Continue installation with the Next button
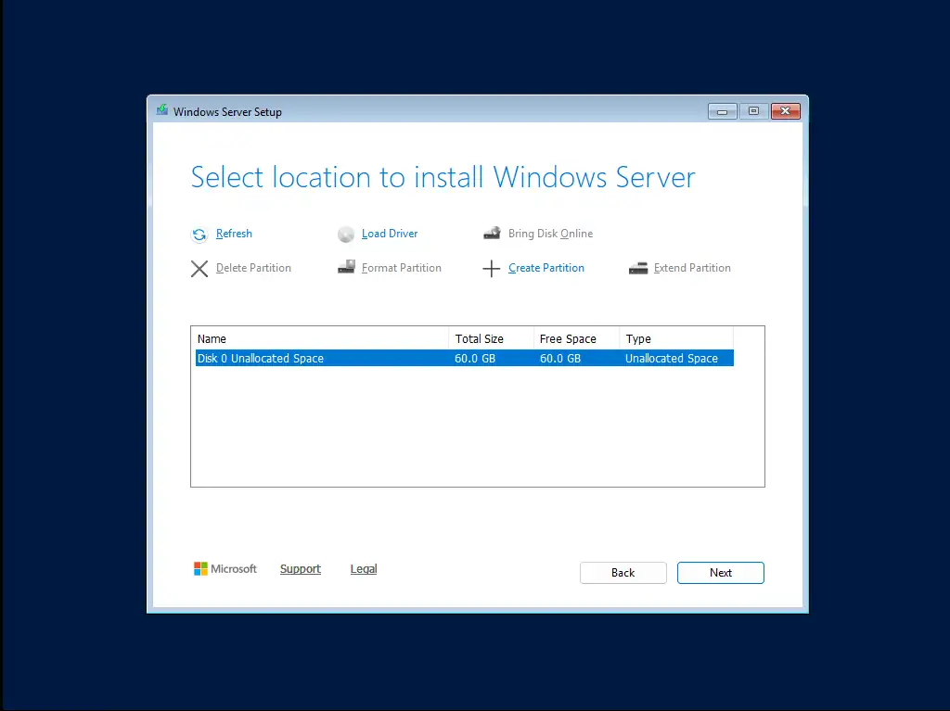The height and width of the screenshot is (711, 950). click(720, 573)
